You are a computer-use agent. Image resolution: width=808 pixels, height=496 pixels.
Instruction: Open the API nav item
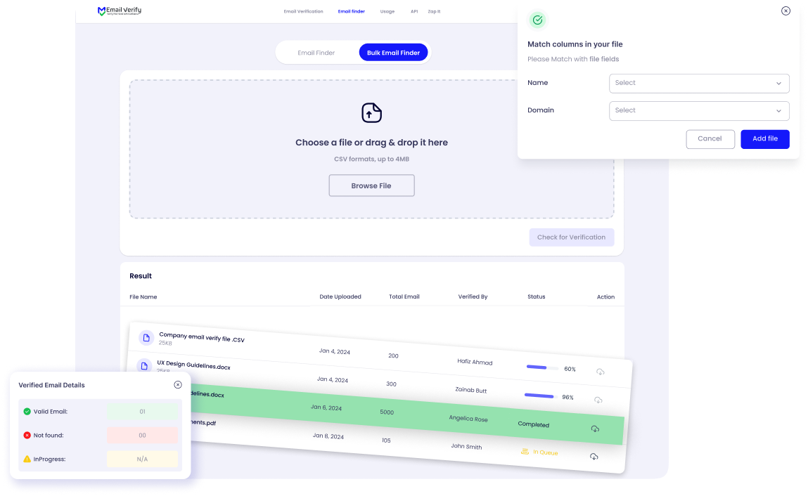(x=414, y=11)
